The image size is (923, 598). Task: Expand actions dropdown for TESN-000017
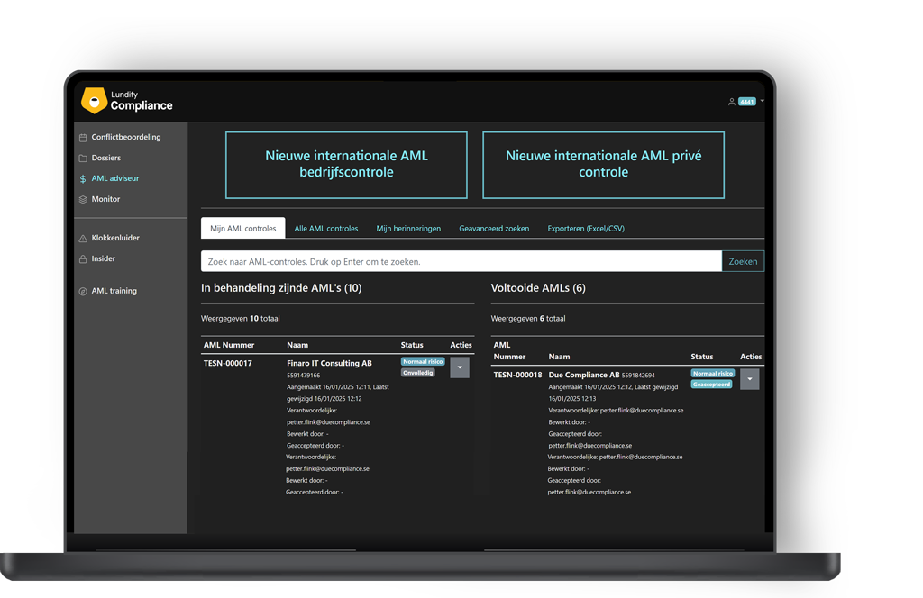(460, 367)
